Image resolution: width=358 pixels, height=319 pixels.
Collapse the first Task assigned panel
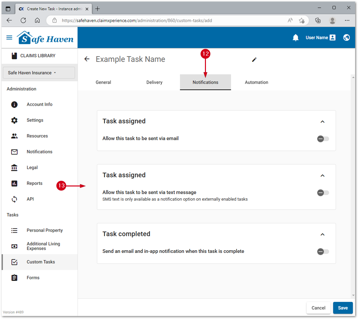[323, 122]
